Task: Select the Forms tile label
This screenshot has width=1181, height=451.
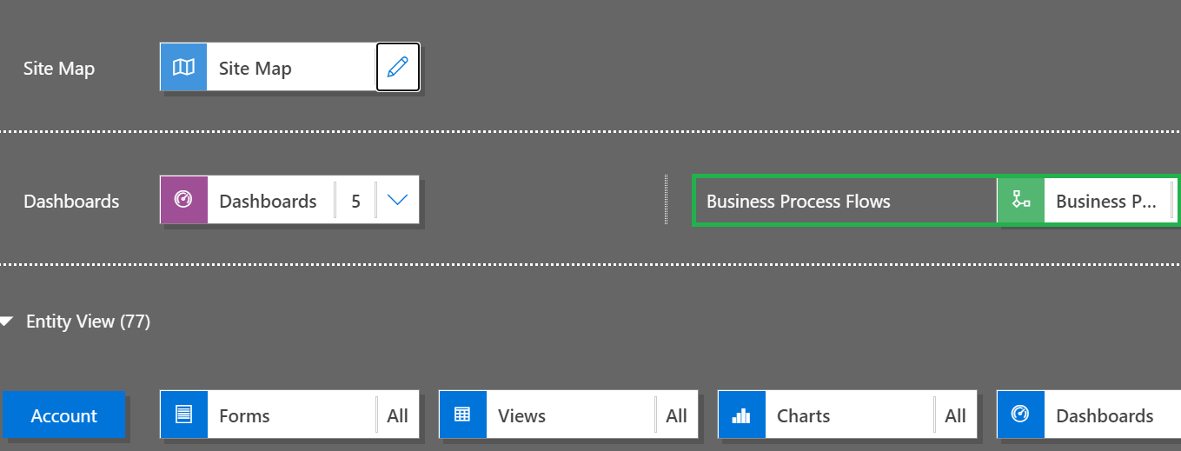Action: 244,415
